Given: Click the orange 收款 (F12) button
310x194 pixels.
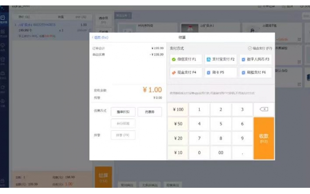Looking at the screenshot, I should [264, 138].
